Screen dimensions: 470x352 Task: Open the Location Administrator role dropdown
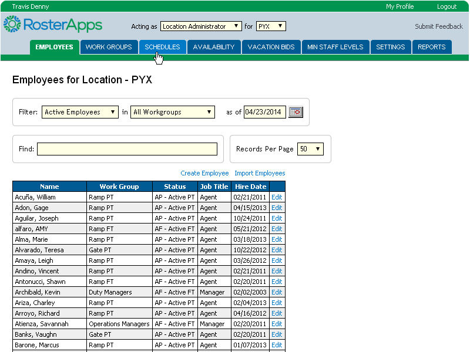tap(201, 26)
